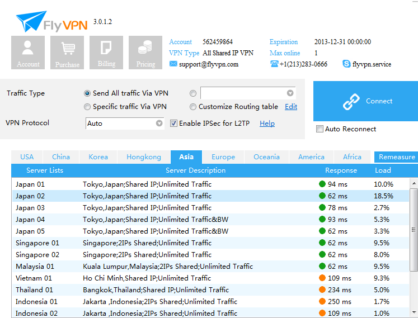Click the +1(213)283-0666 phone number

(x=303, y=64)
